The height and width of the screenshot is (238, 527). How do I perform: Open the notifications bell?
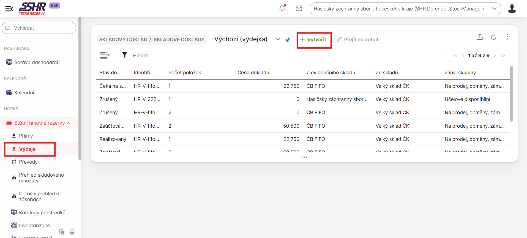point(282,9)
